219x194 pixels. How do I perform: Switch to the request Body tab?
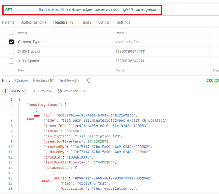[87, 22]
